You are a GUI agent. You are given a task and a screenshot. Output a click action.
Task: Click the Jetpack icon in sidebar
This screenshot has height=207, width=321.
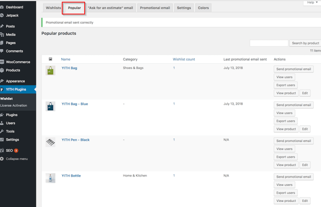click(x=2, y=15)
